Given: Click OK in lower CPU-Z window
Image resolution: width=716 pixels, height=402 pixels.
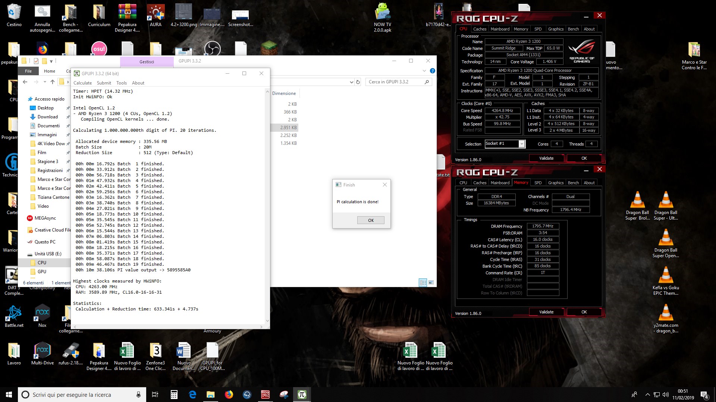Looking at the screenshot, I should 584,312.
